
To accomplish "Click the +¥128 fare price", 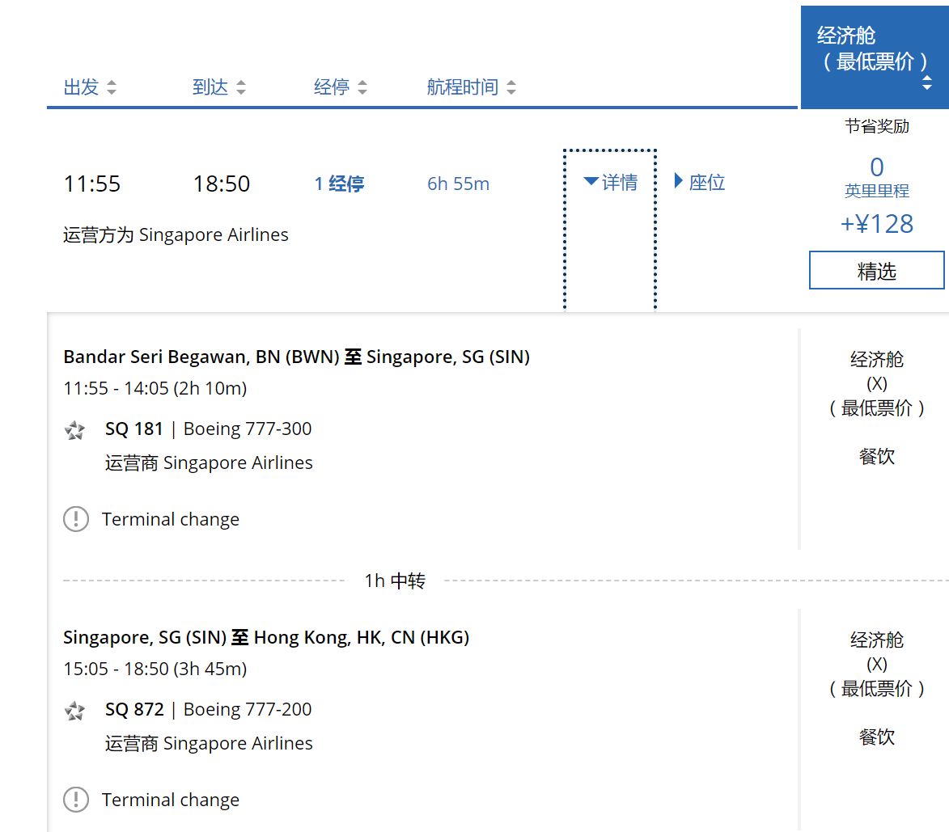I will pyautogui.click(x=876, y=224).
